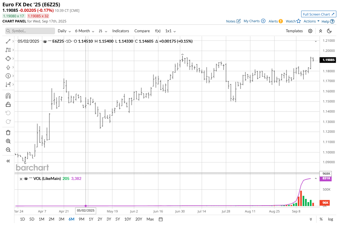Zoom out of the chart
Image resolution: width=345 pixels, height=228 pixels.
[x=8, y=150]
